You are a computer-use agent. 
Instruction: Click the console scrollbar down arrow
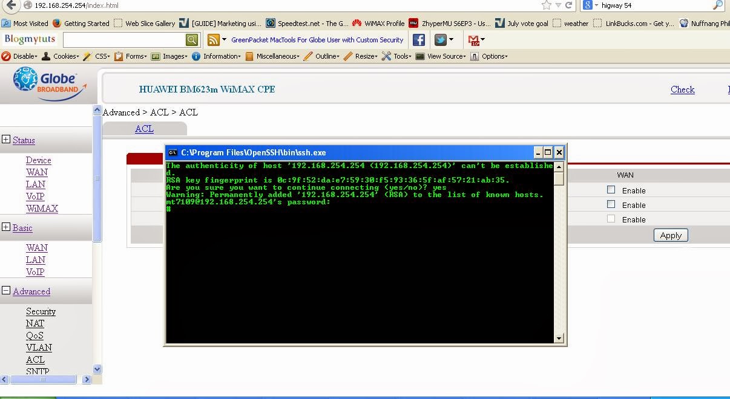(559, 339)
